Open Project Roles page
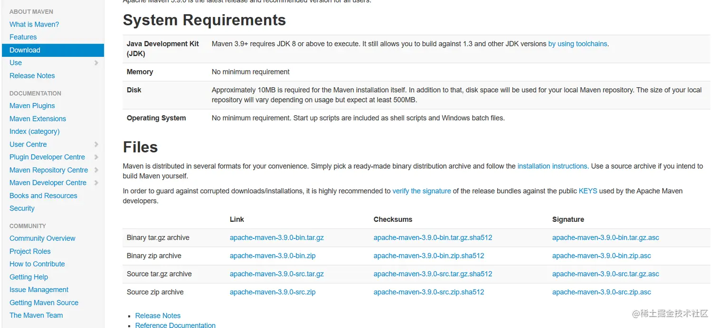718x328 pixels. tap(30, 251)
